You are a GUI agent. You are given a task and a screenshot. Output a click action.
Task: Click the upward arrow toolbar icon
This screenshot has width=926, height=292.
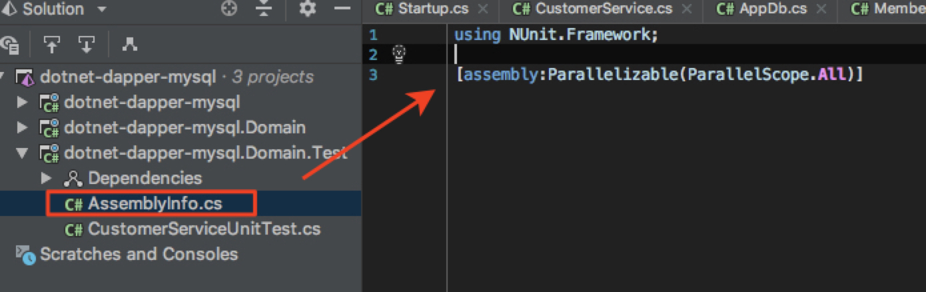52,45
